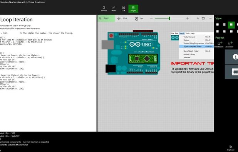Click the 'from the highest pin to the lowest' line
238x152 pixels.
click(20, 75)
